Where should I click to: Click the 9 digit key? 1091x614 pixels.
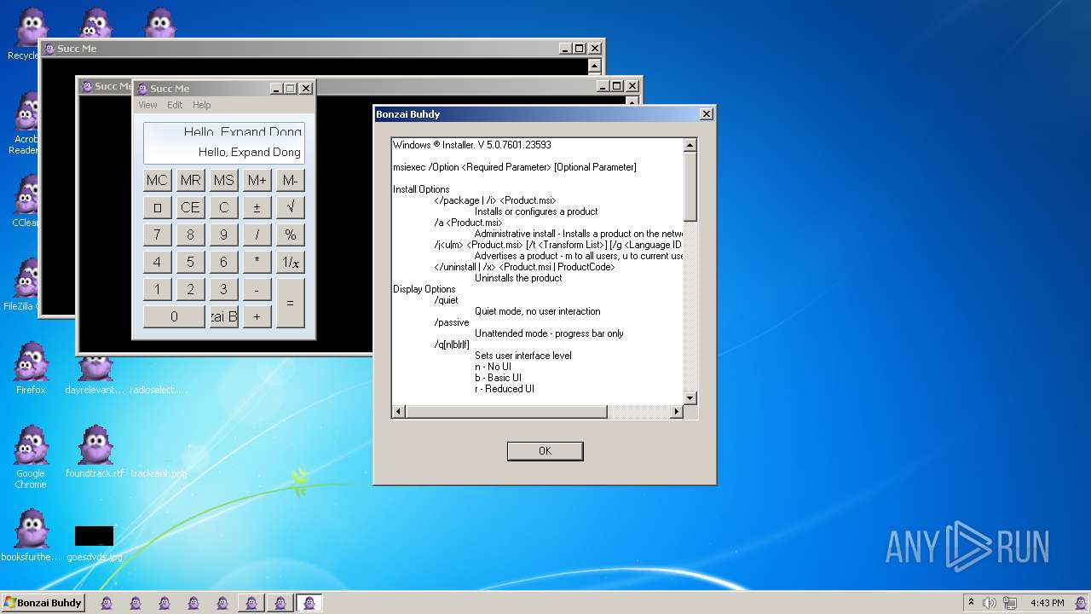[x=223, y=235]
